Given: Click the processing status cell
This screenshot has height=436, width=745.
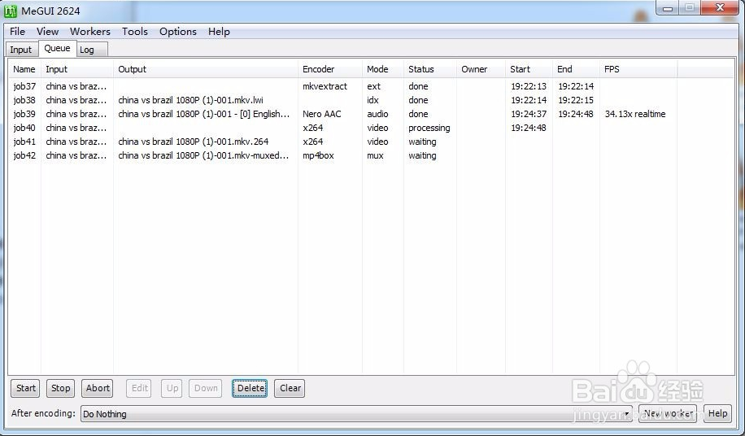Looking at the screenshot, I should click(429, 128).
